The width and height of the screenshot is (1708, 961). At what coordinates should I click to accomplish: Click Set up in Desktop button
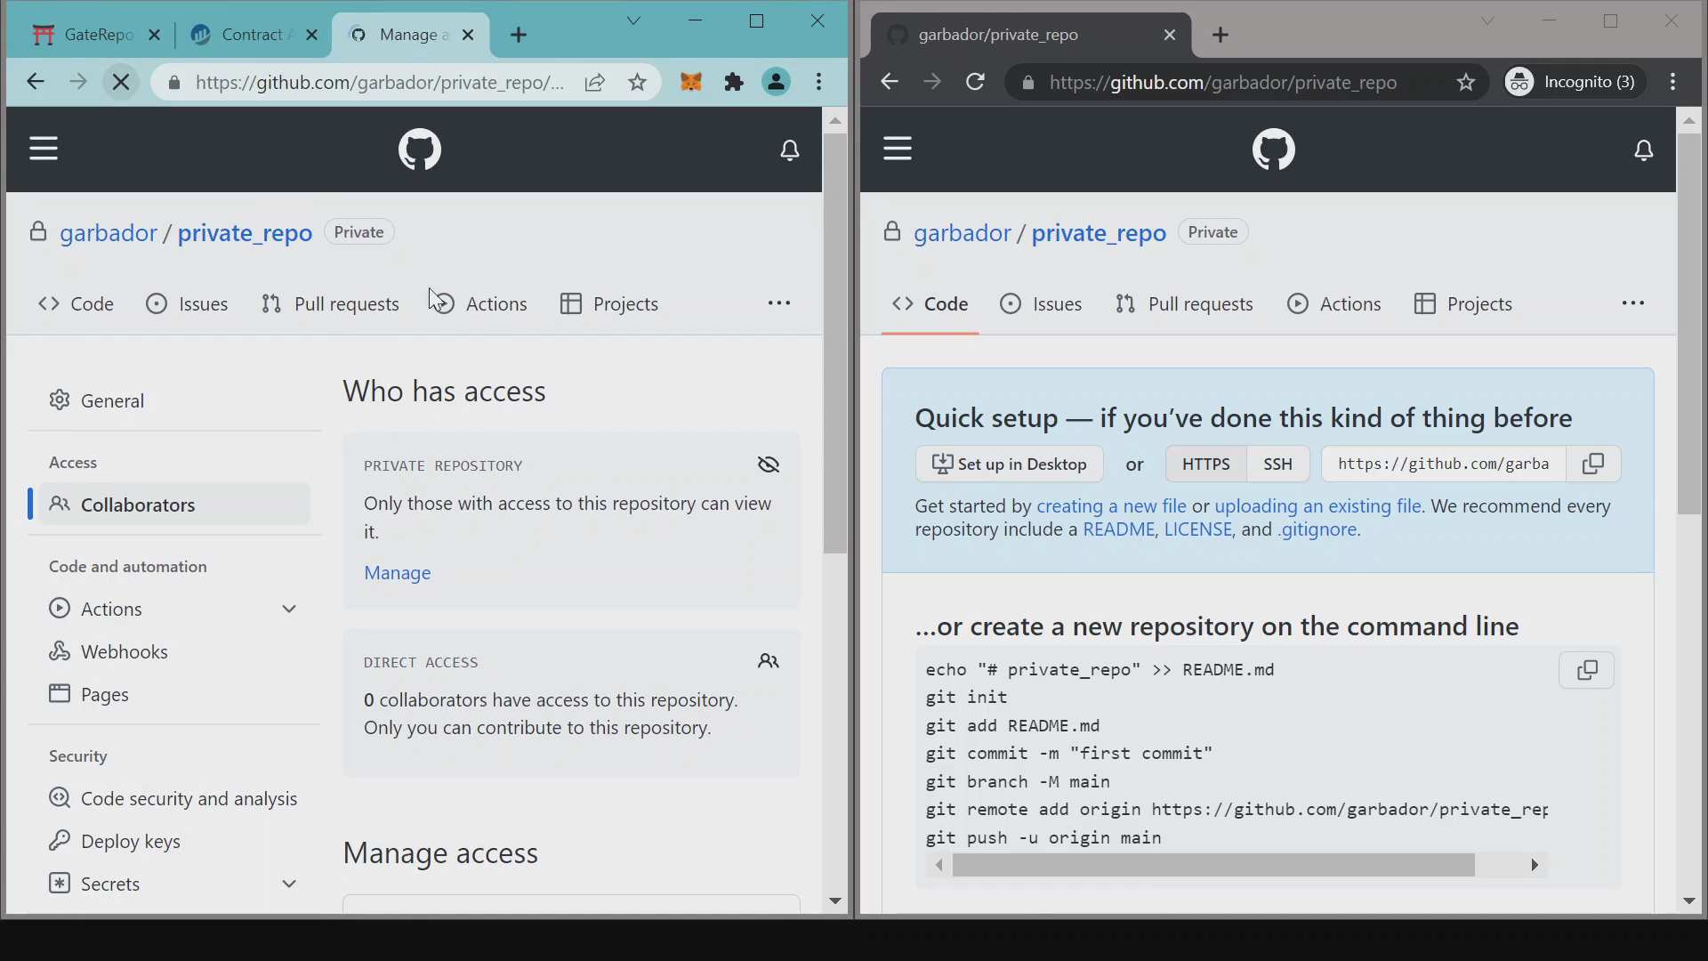point(1010,464)
